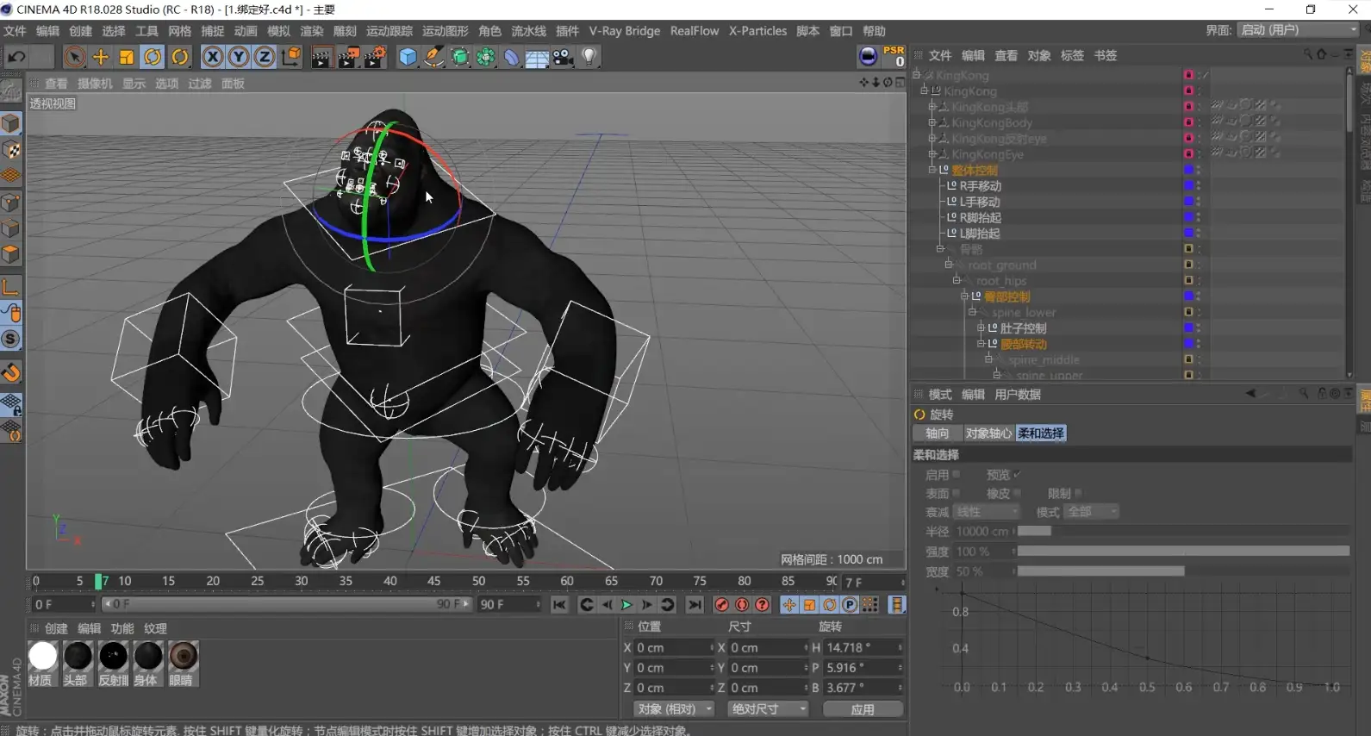Select the 腰部转动 object
This screenshot has width=1371, height=736.
click(x=1024, y=344)
